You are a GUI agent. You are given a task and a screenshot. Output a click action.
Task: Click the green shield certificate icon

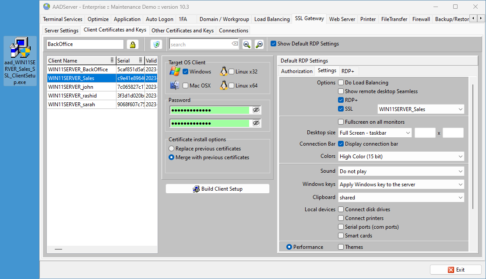coord(156,44)
